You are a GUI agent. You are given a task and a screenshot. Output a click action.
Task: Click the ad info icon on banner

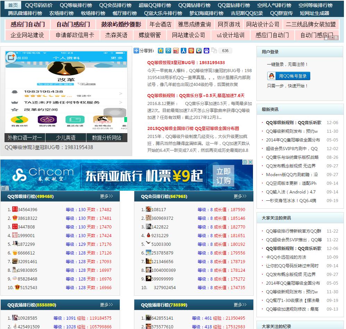[x=245, y=162]
